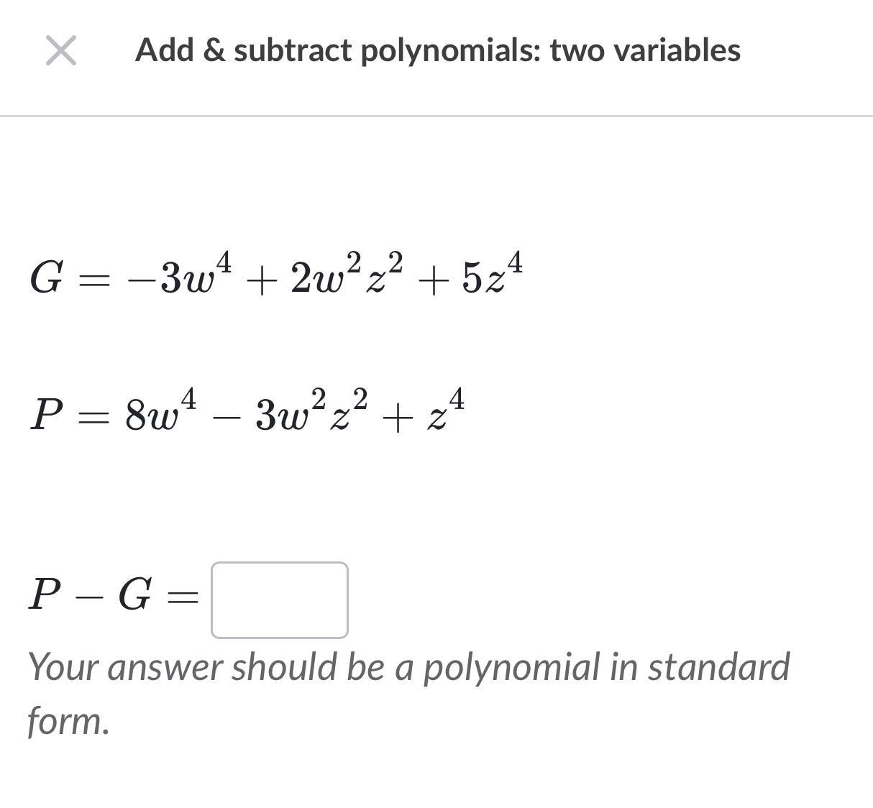This screenshot has height=808, width=873.
Task: Click the letter G starting the first equation
Action: click(x=45, y=278)
